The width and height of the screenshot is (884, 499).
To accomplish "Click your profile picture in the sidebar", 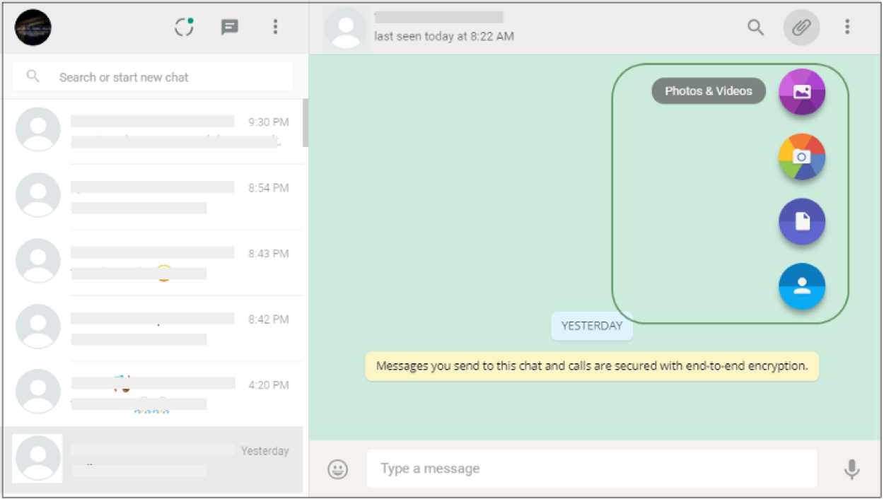I will 33,28.
